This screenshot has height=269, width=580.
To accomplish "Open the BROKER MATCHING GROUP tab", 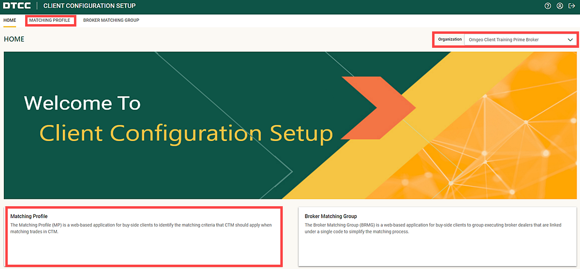I will coord(111,20).
